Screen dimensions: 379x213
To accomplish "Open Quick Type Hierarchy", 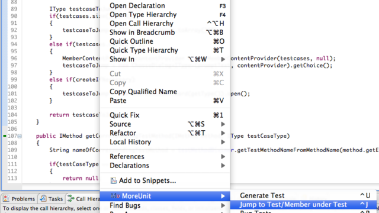I will pos(165,50).
